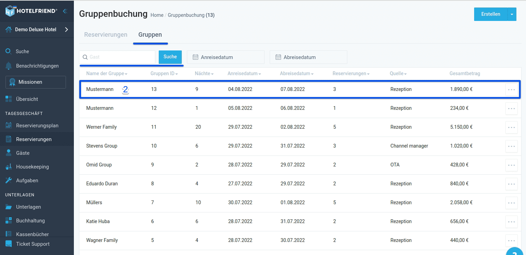
Task: Switch to the Reservierungen tab
Action: click(x=106, y=35)
